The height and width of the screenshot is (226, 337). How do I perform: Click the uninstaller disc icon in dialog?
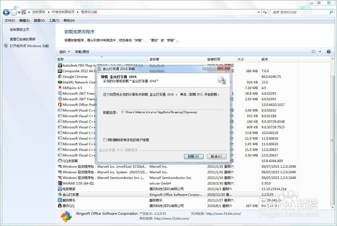[x=222, y=80]
